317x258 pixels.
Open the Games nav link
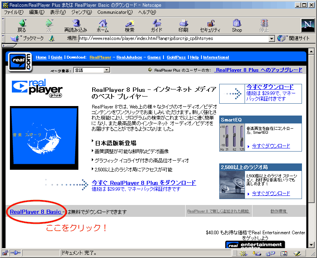154,57
